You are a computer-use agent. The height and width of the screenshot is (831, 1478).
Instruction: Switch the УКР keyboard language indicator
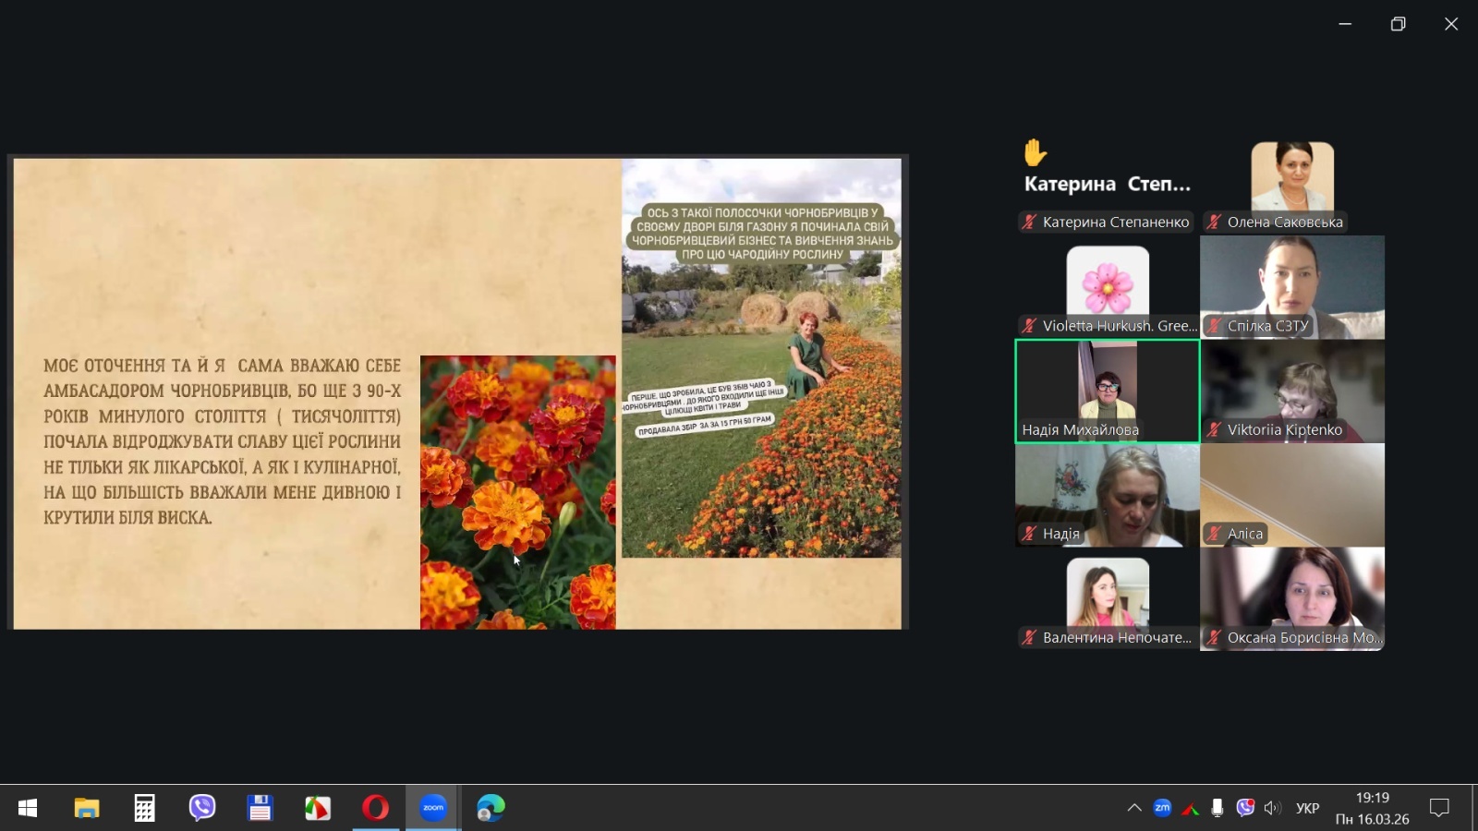point(1307,808)
